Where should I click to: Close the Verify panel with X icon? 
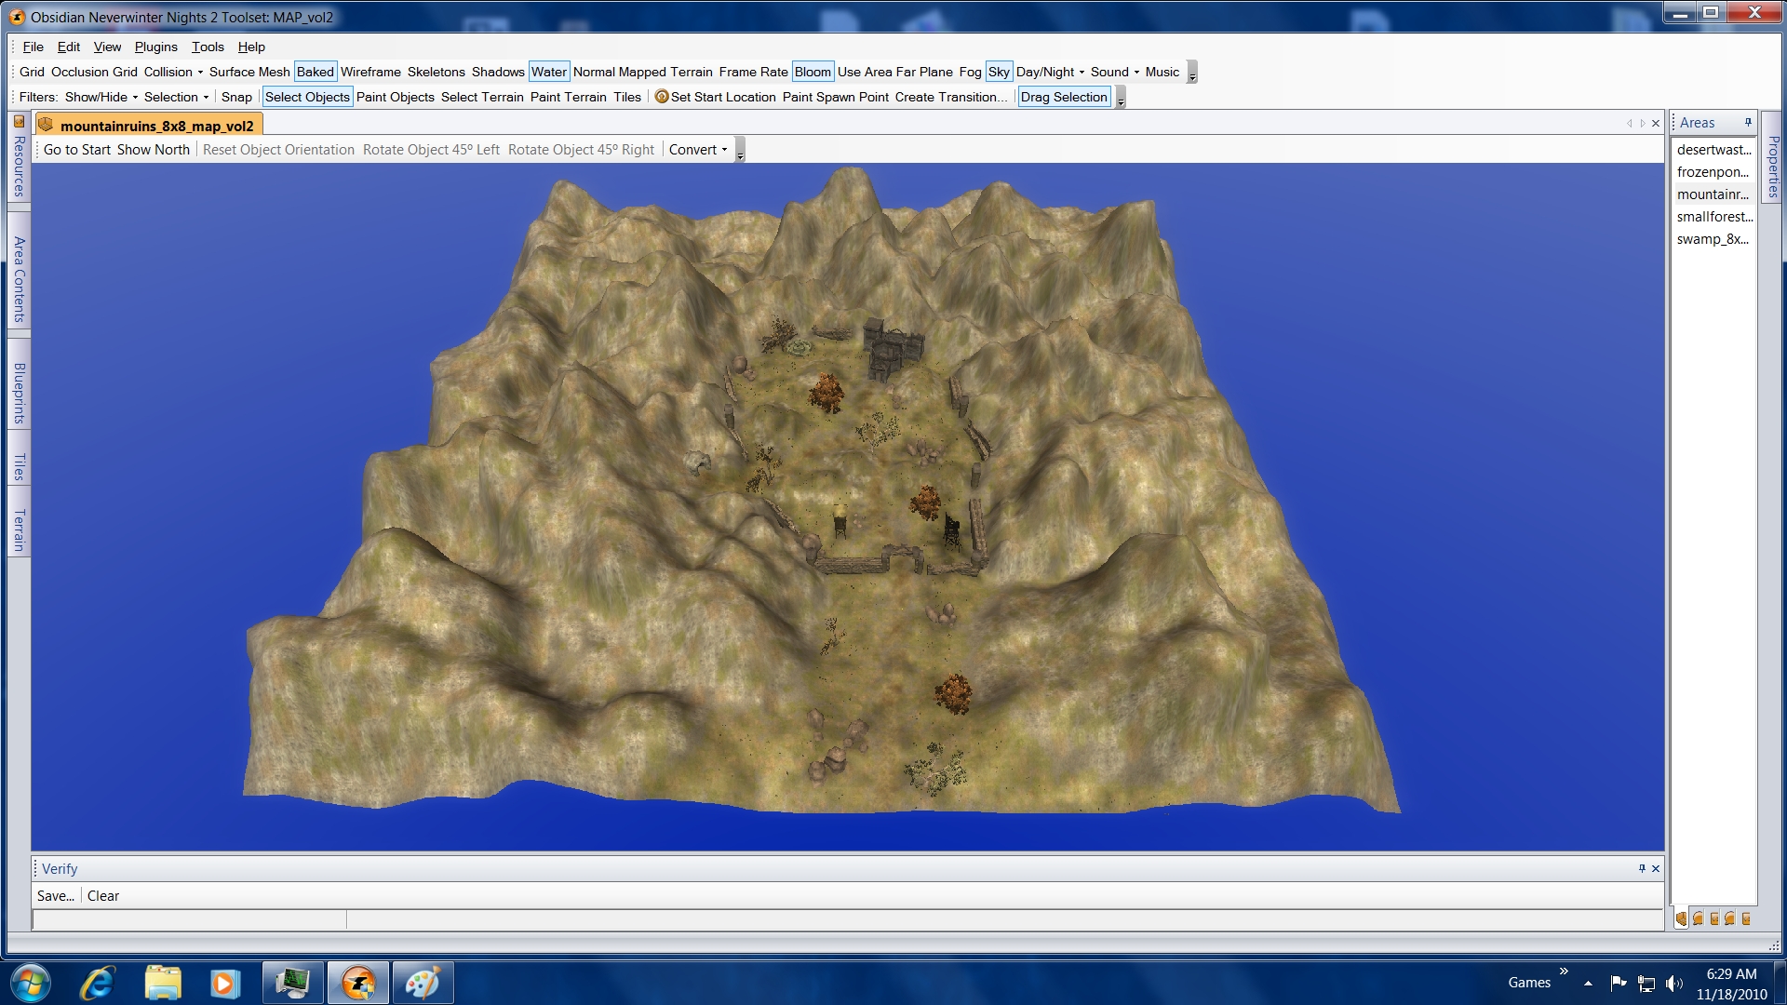pos(1656,868)
